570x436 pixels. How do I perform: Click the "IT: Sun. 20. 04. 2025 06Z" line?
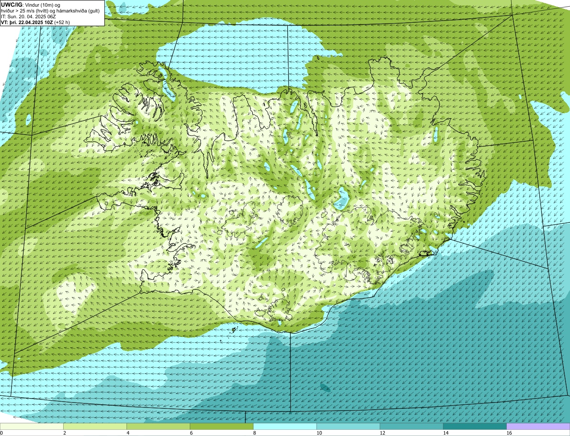pyautogui.click(x=28, y=16)
